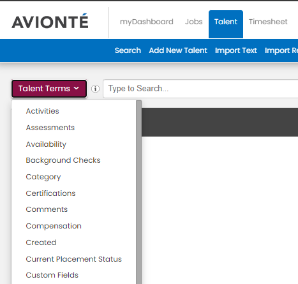Choose Current Placement Status
Image resolution: width=298 pixels, height=284 pixels.
click(73, 259)
